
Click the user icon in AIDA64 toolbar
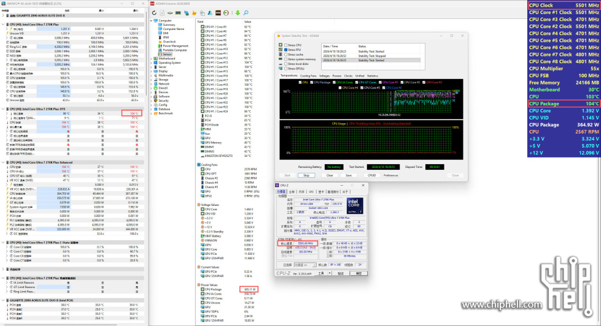pyautogui.click(x=210, y=13)
